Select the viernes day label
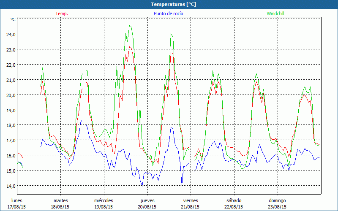The width and height of the screenshot is (338, 211). point(191,200)
